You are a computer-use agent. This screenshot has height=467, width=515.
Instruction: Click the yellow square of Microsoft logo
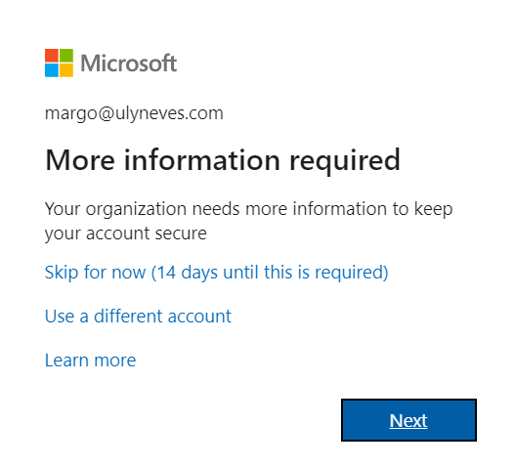[x=66, y=70]
